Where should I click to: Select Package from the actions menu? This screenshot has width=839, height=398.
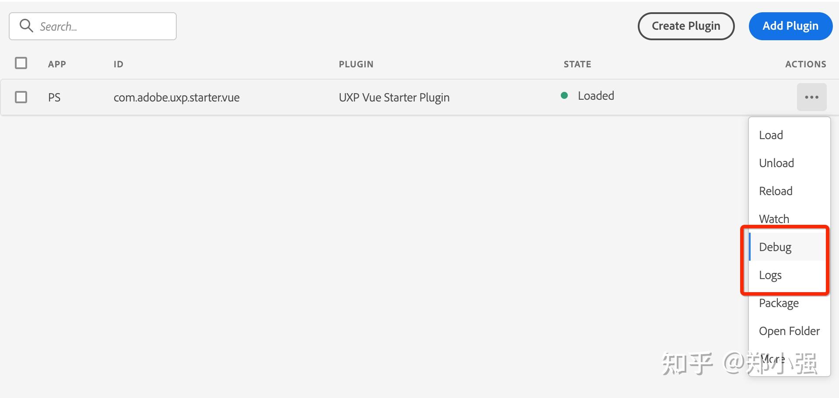(x=778, y=303)
